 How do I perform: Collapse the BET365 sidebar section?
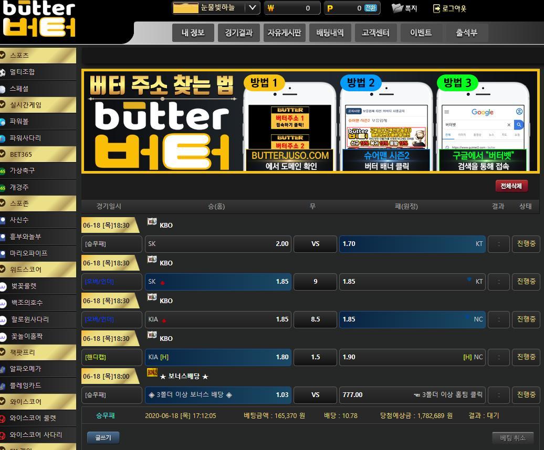[3, 154]
